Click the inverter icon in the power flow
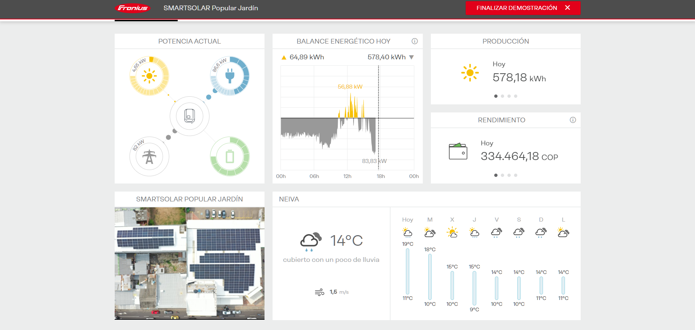 [x=189, y=116]
